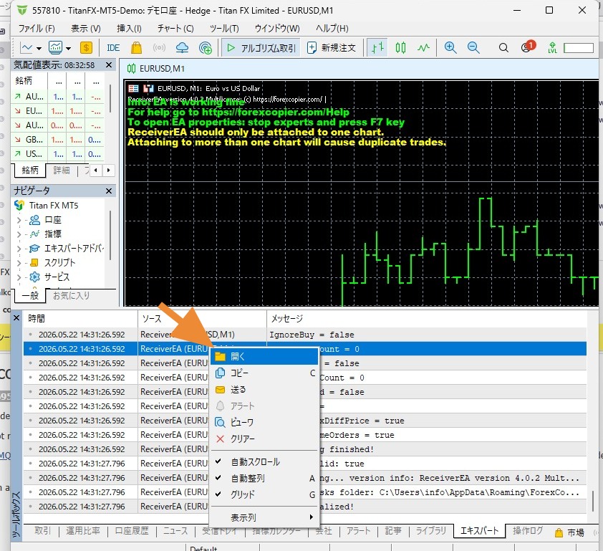Zoom out the chart with magnifier minus

pyautogui.click(x=473, y=48)
